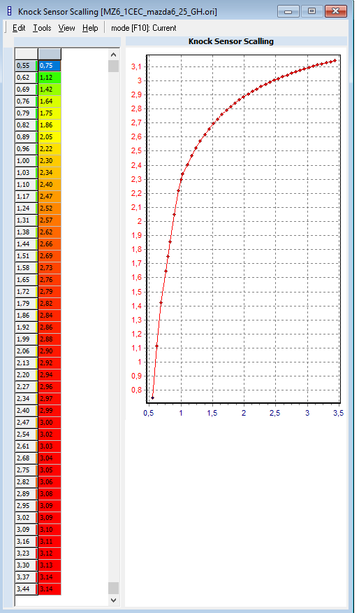Open the View menu
Image resolution: width=359 pixels, height=613 pixels.
(66, 28)
